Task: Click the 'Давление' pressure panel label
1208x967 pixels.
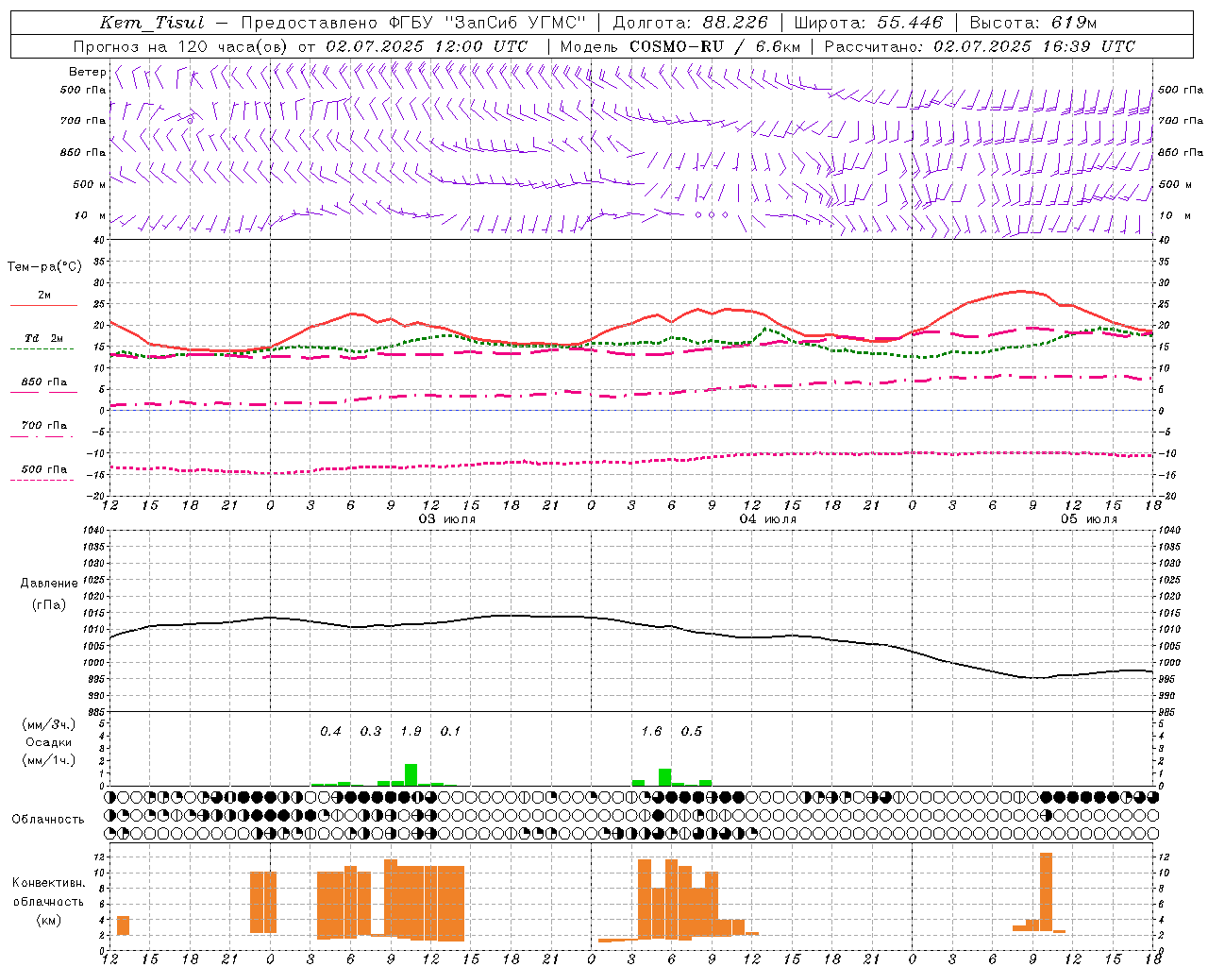Action: tap(49, 584)
